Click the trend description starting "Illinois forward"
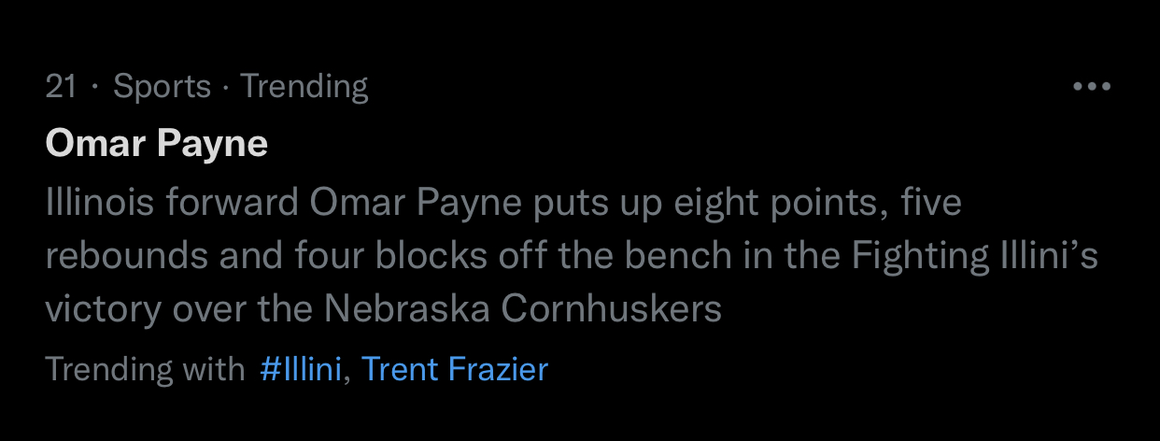The image size is (1160, 441). pos(502,255)
